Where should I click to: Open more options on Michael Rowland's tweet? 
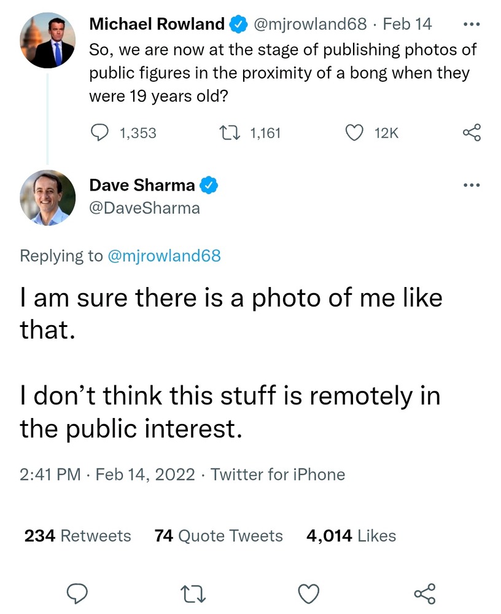(471, 25)
